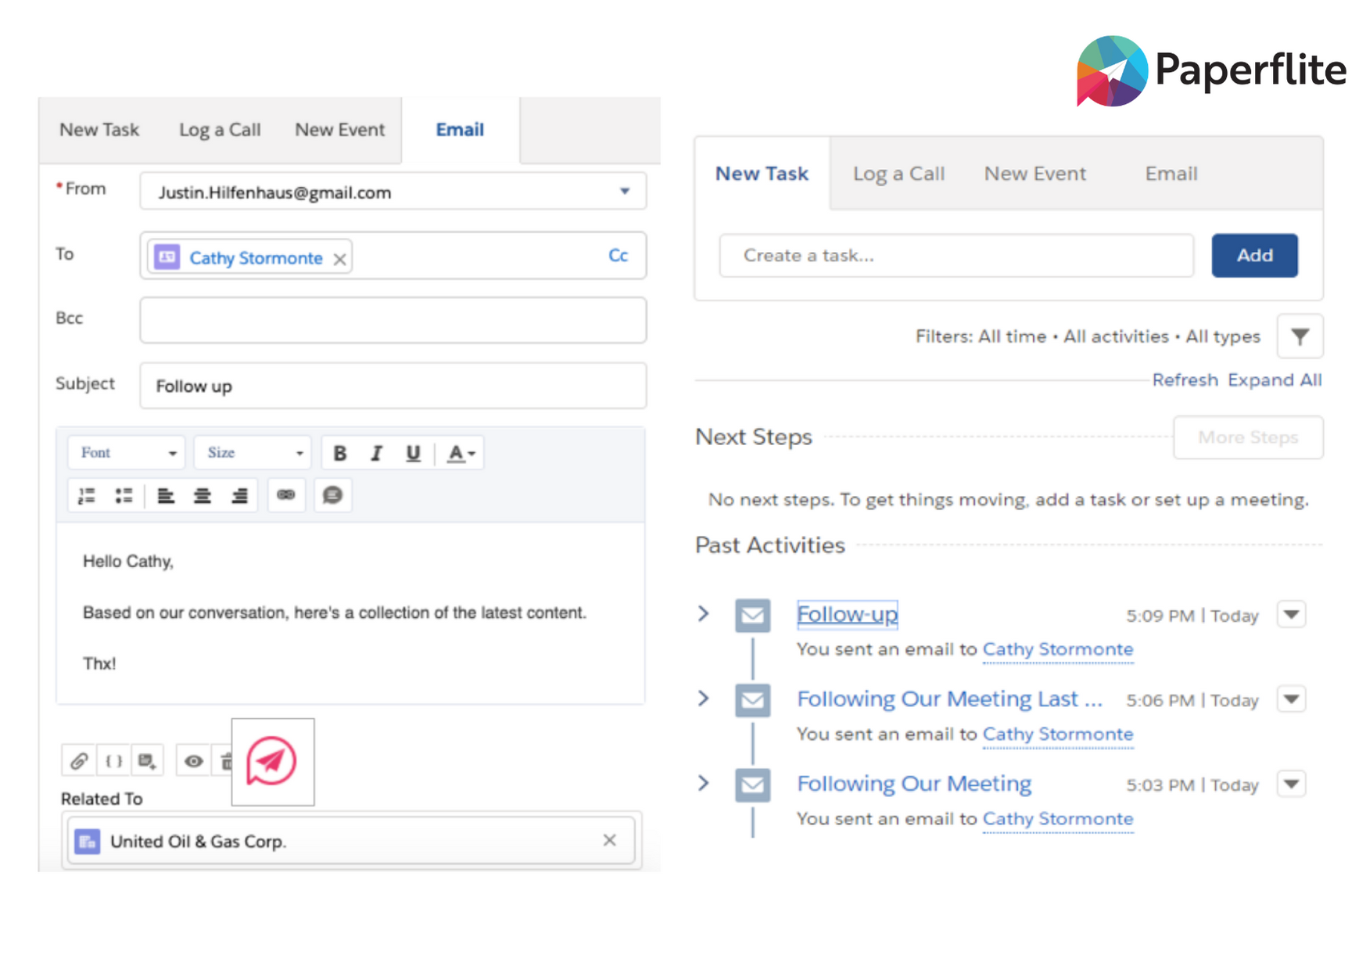This screenshot has width=1366, height=970.
Task: Open the Cathy Stormonte link under Follow-up
Action: click(x=1058, y=649)
